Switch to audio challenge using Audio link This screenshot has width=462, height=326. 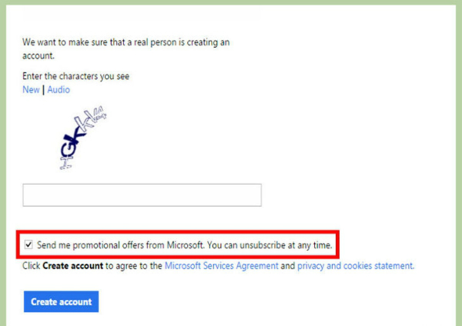[59, 89]
